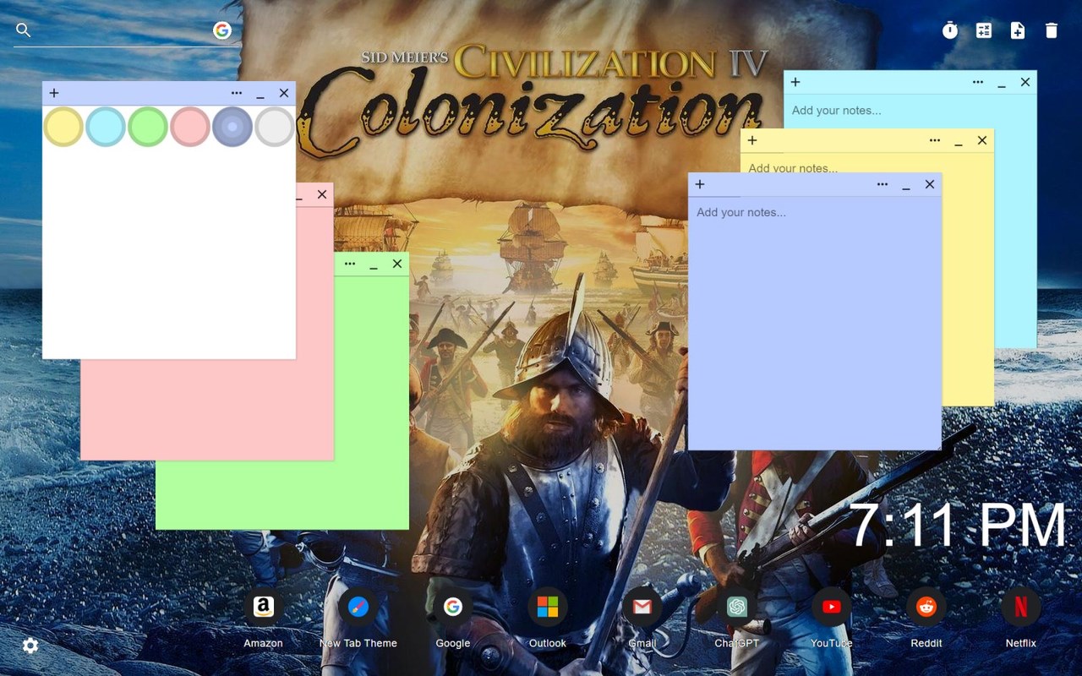This screenshot has width=1082, height=676.
Task: Open the ChatGPT shortcut
Action: (x=737, y=607)
